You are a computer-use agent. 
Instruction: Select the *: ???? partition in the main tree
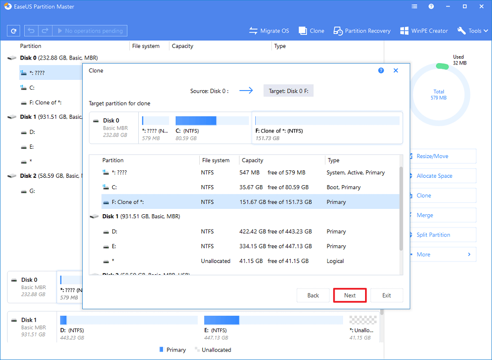pos(51,73)
